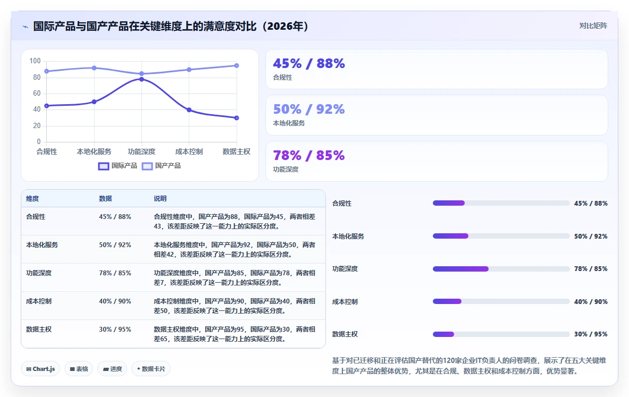Screen dimensions: 629x397
Task: Click the description mentioning 差65 for 数据主权
Action: (234, 334)
